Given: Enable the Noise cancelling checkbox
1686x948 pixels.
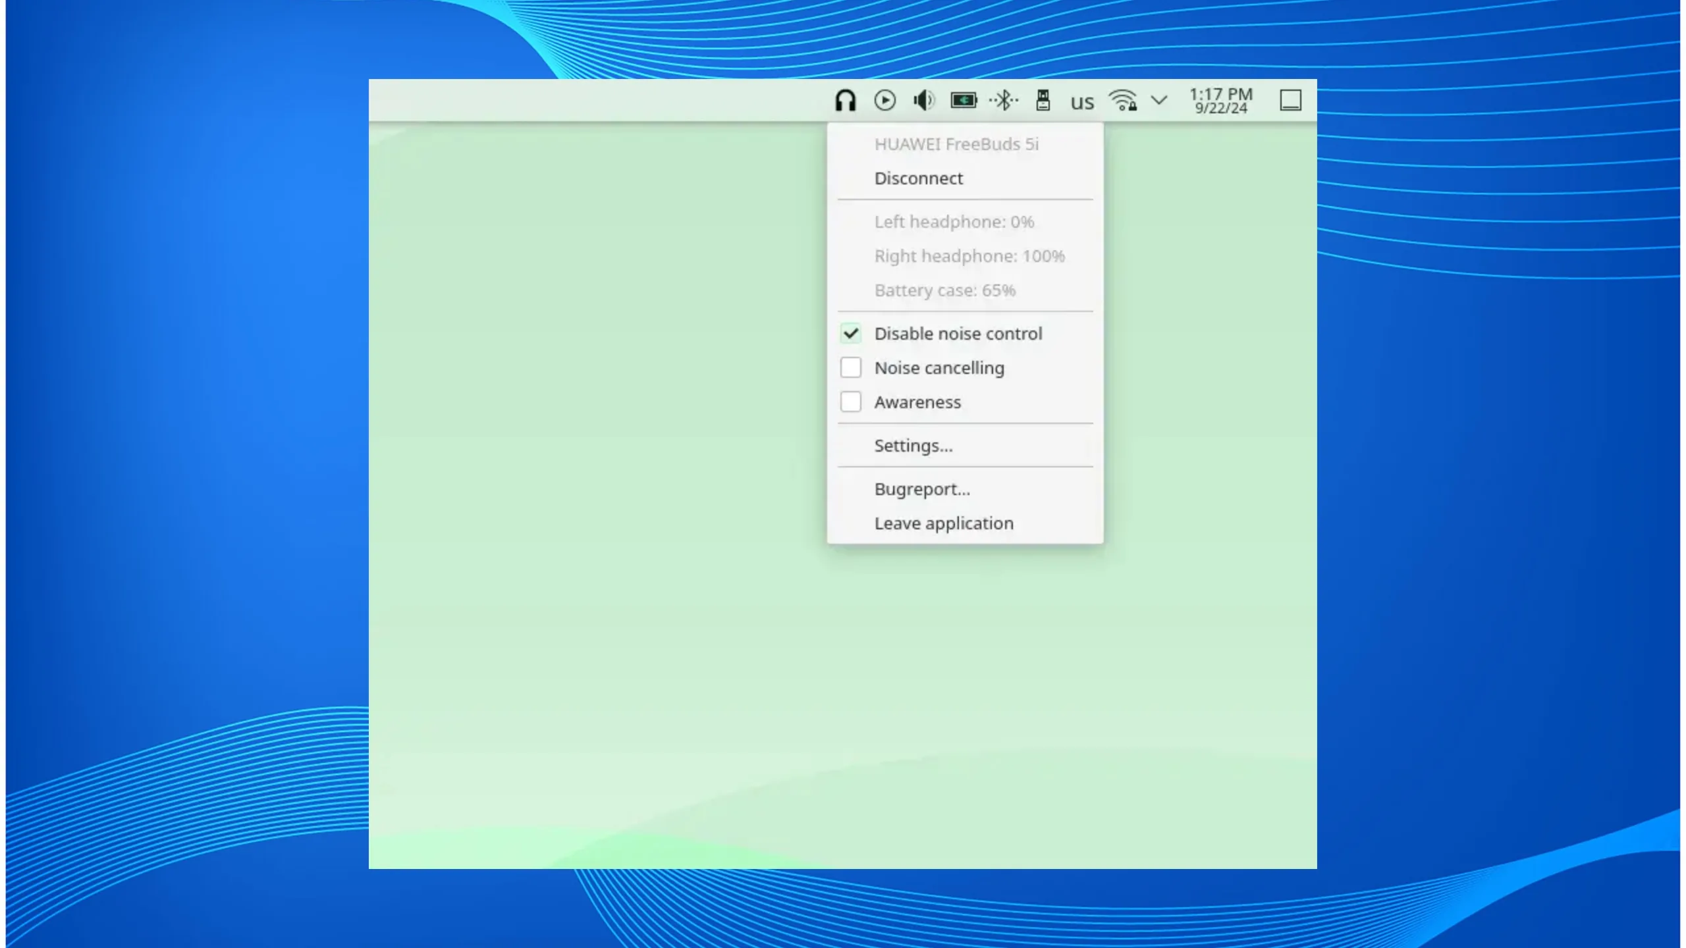Looking at the screenshot, I should coord(851,368).
